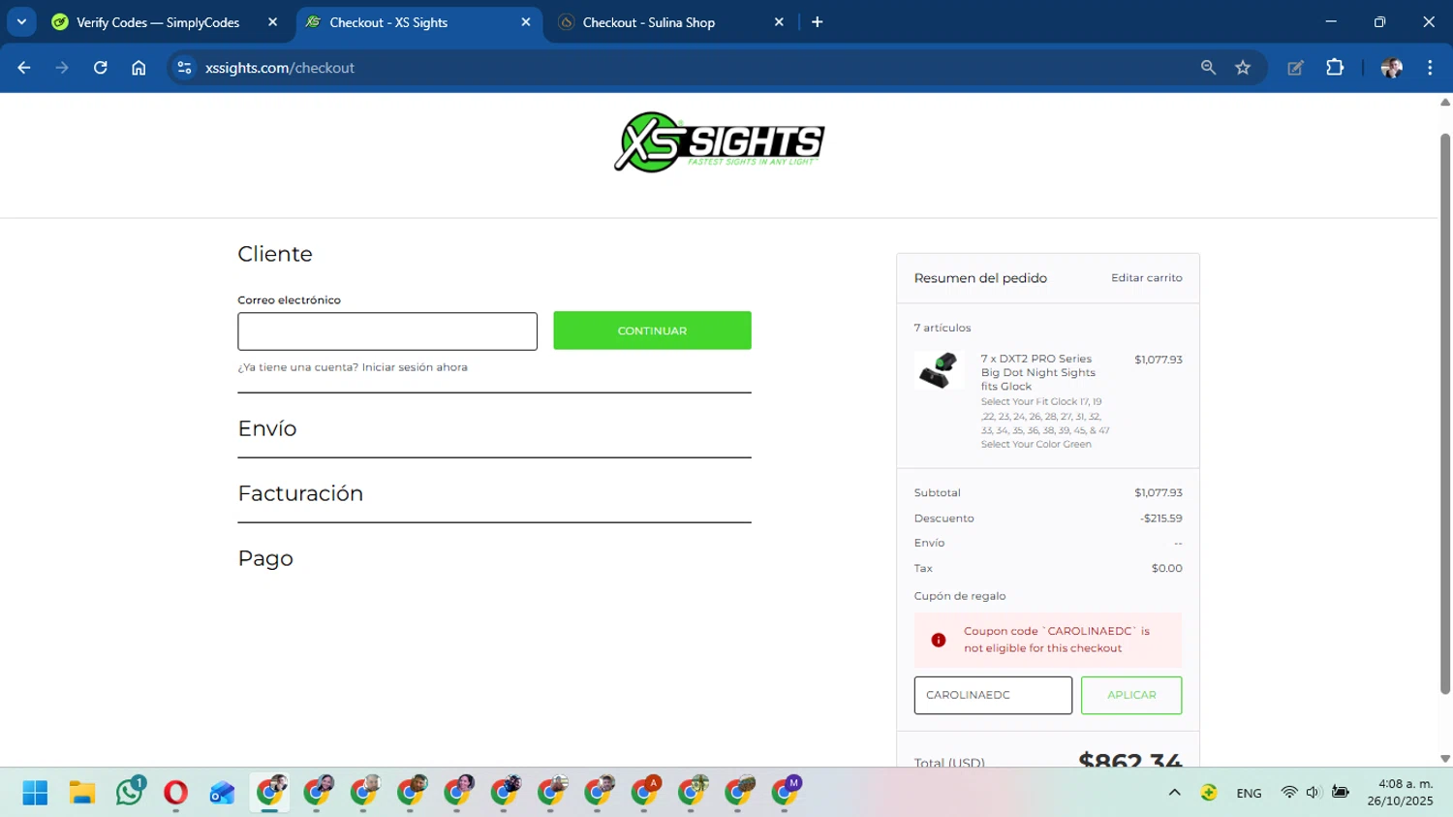The image size is (1453, 817).
Task: Open a new browser tab
Action: [x=818, y=22]
